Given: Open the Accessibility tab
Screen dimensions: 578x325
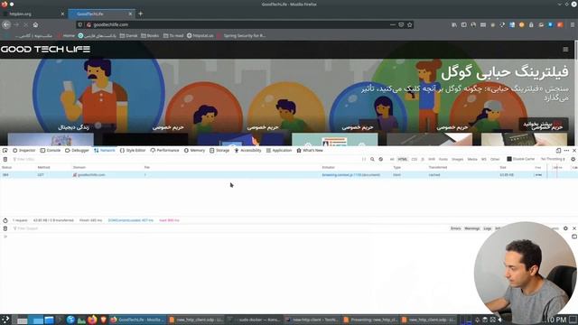Looking at the screenshot, I should pyautogui.click(x=247, y=151).
